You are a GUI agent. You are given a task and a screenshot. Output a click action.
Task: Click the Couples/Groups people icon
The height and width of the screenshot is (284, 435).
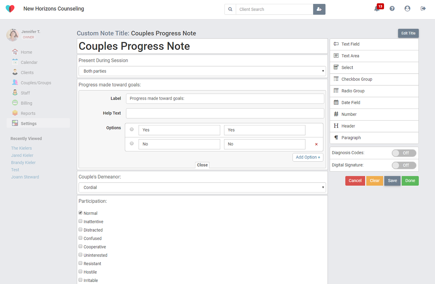coord(15,82)
